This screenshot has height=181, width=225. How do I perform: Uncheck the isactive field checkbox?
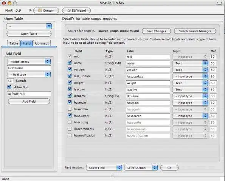click(70, 89)
